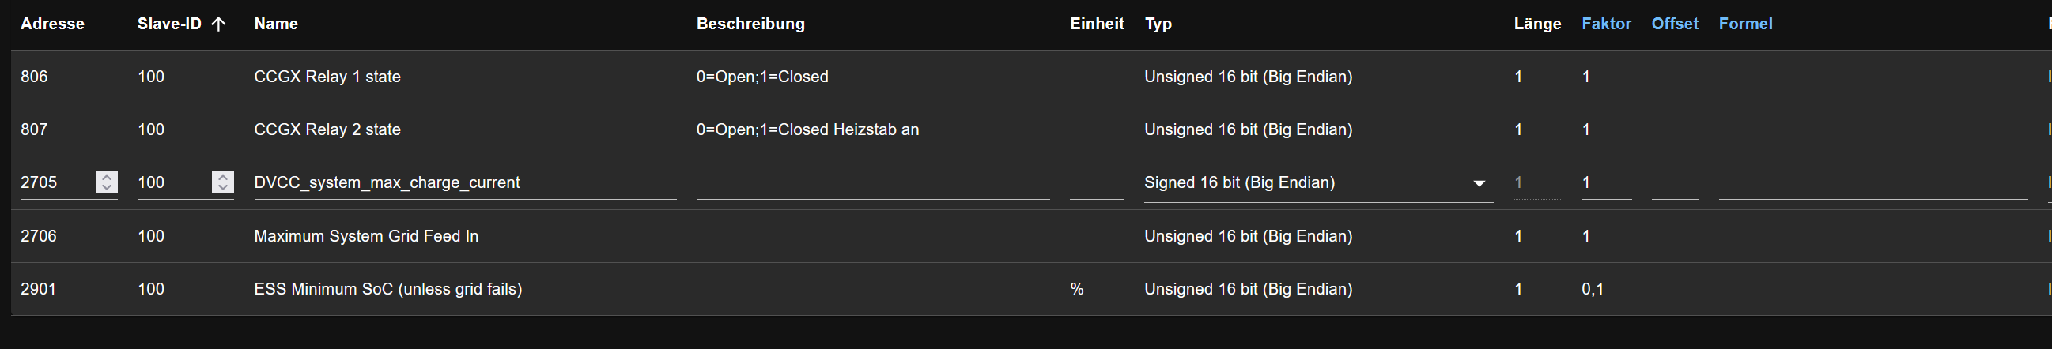Click the sort arrow next to Slave-ID
Image resolution: width=2052 pixels, height=349 pixels.
click(219, 24)
